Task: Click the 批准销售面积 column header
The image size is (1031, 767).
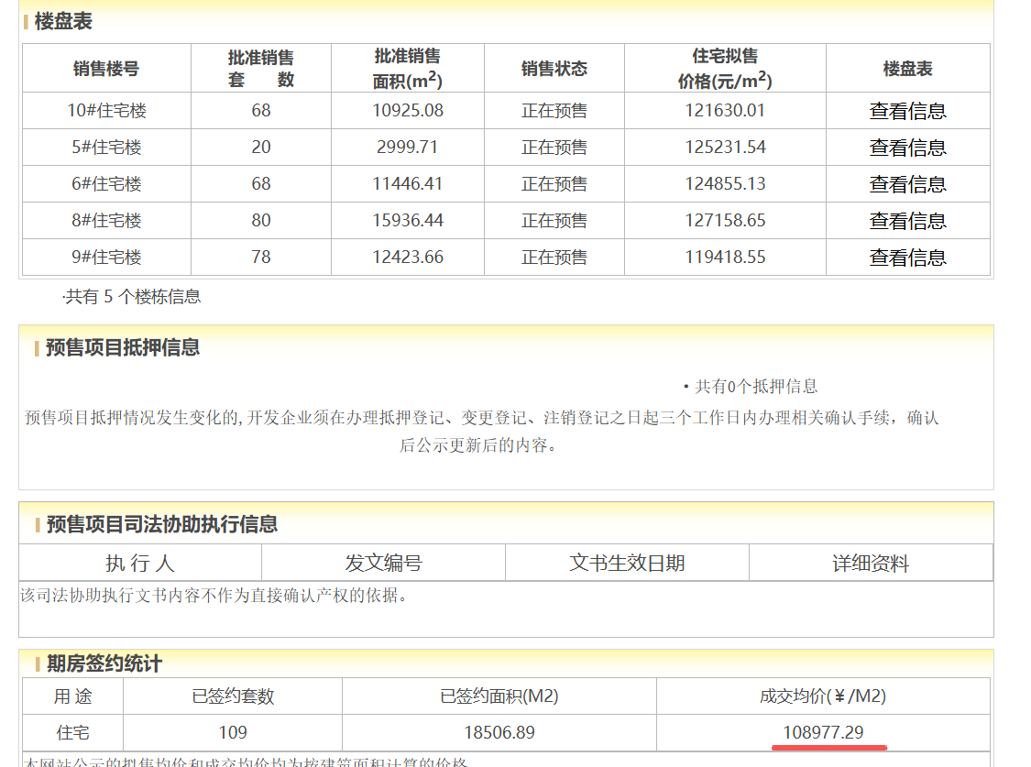Action: (x=408, y=69)
